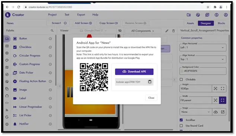
Task: Click Copy Screen button
Action: click(108, 23)
